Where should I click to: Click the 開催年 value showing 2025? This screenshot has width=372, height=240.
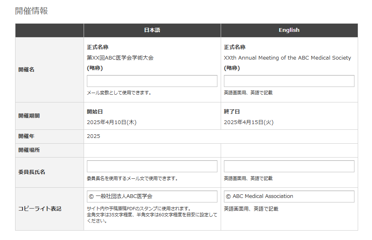(93, 136)
